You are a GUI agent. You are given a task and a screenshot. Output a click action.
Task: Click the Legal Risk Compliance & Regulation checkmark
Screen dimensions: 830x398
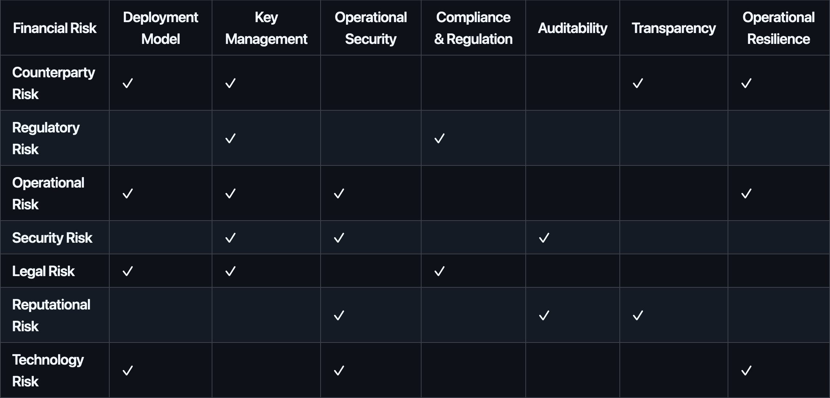click(439, 271)
